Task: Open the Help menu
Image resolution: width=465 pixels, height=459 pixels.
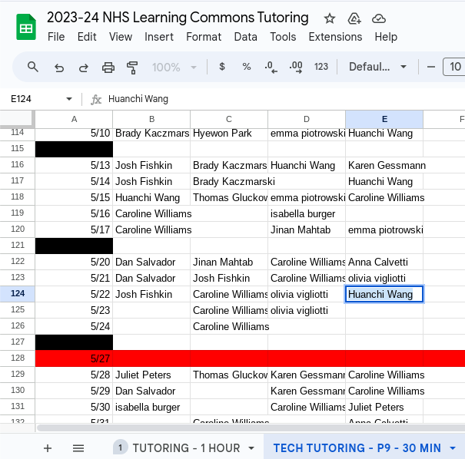Action: point(386,37)
